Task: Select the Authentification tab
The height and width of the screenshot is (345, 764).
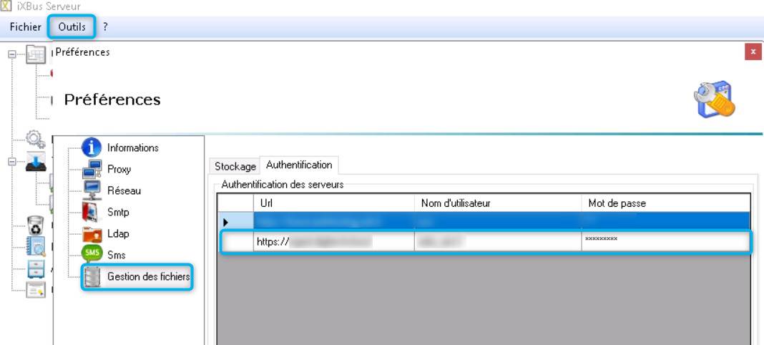Action: [x=299, y=165]
